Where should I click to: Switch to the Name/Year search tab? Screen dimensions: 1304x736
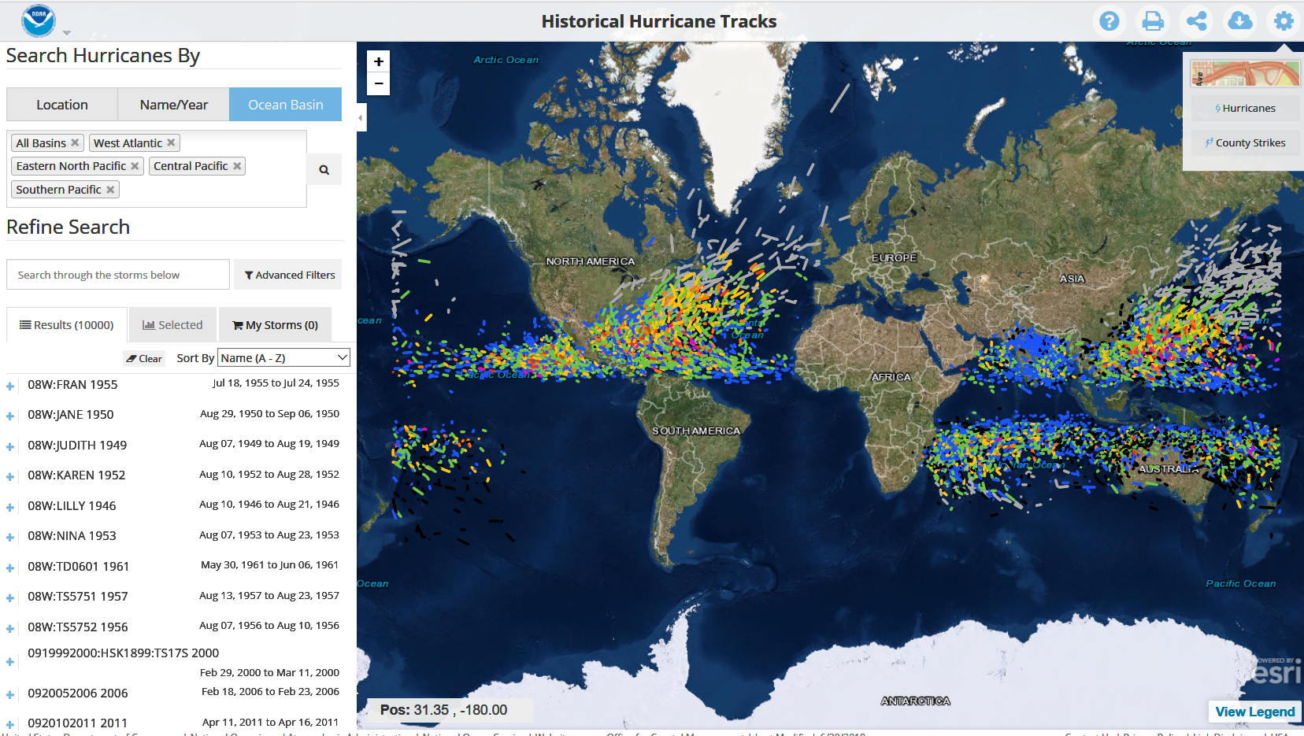(173, 105)
